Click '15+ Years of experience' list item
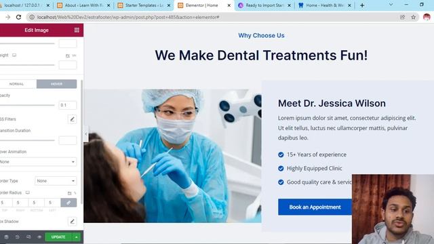The width and height of the screenshot is (434, 244). click(x=317, y=155)
